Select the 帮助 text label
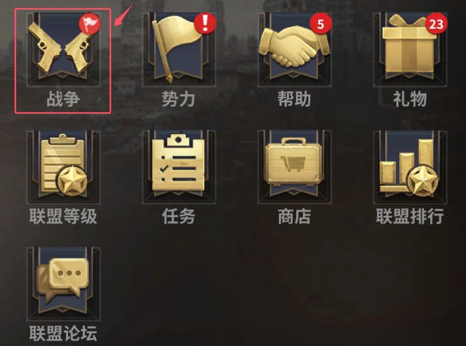 [x=294, y=99]
